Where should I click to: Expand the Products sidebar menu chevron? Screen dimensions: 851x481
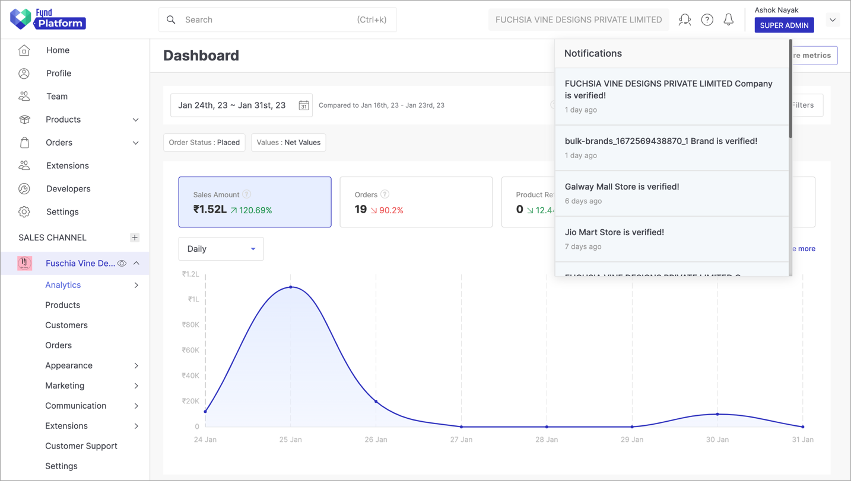click(x=136, y=120)
